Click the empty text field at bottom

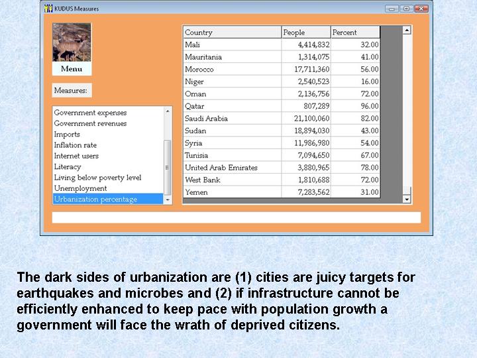point(236,217)
